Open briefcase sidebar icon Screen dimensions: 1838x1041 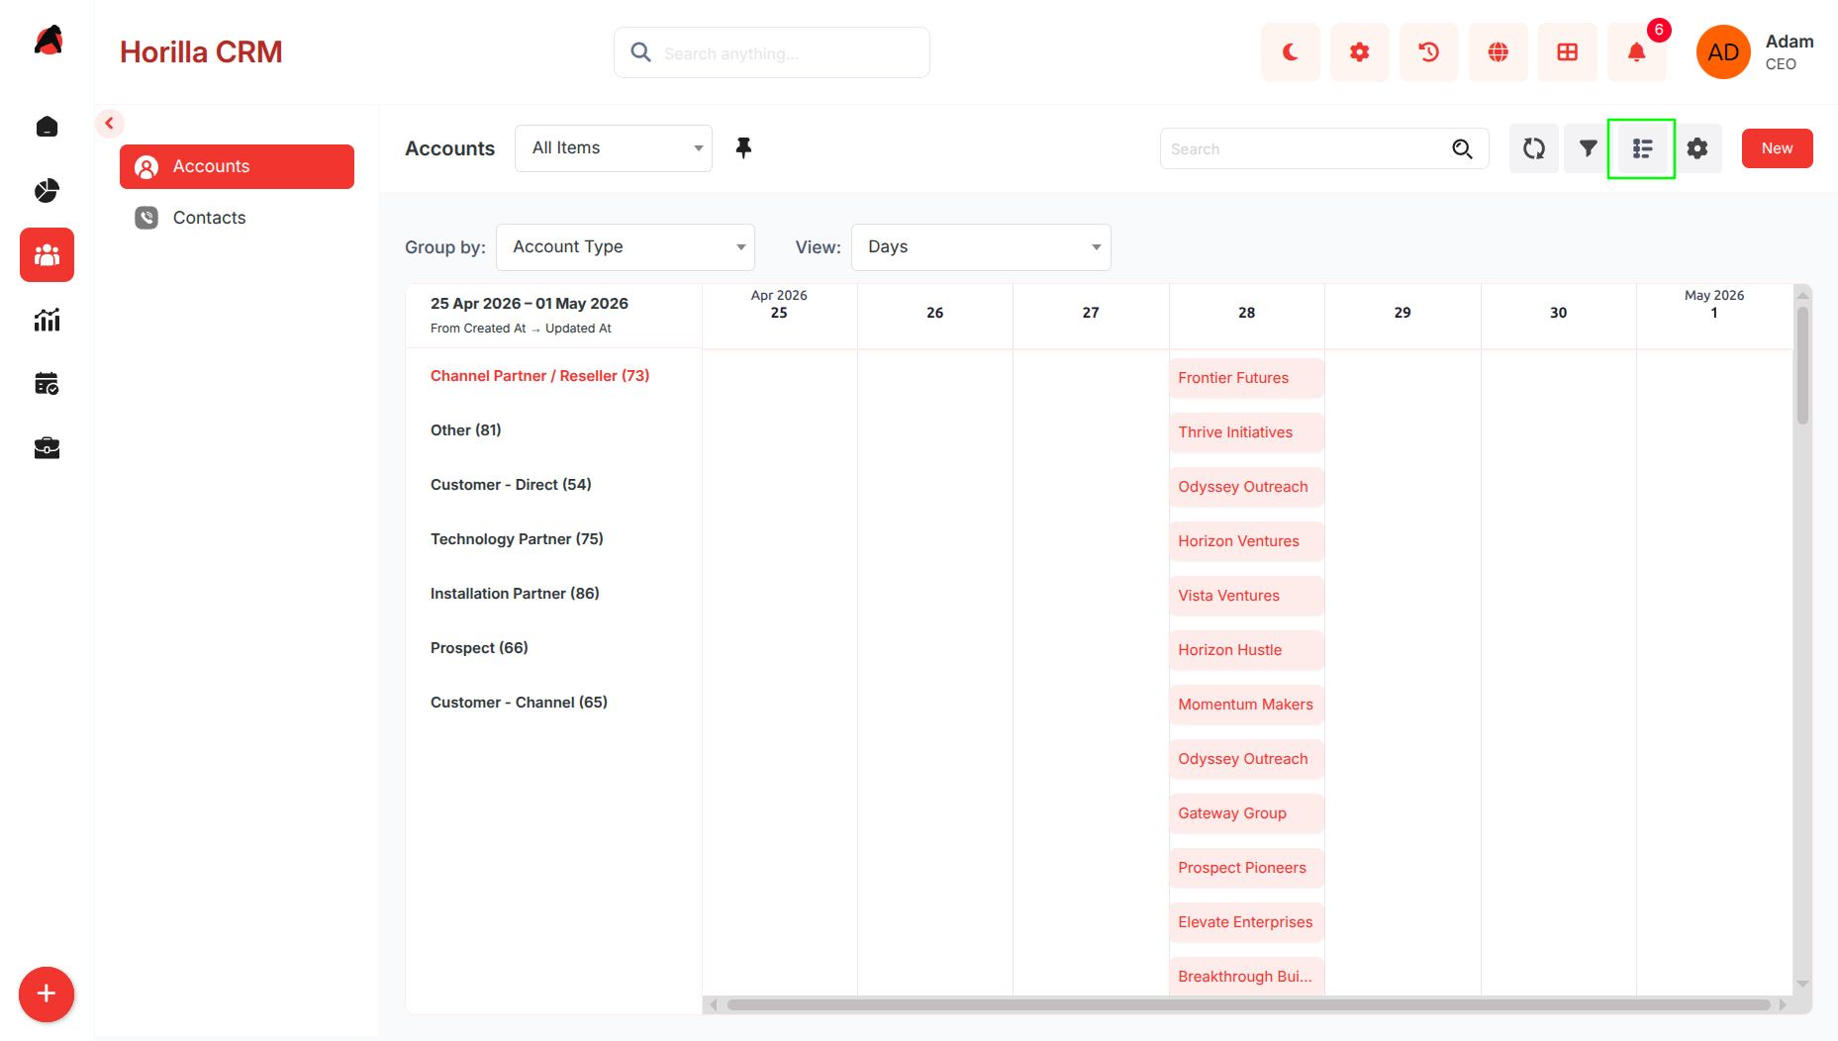47,448
